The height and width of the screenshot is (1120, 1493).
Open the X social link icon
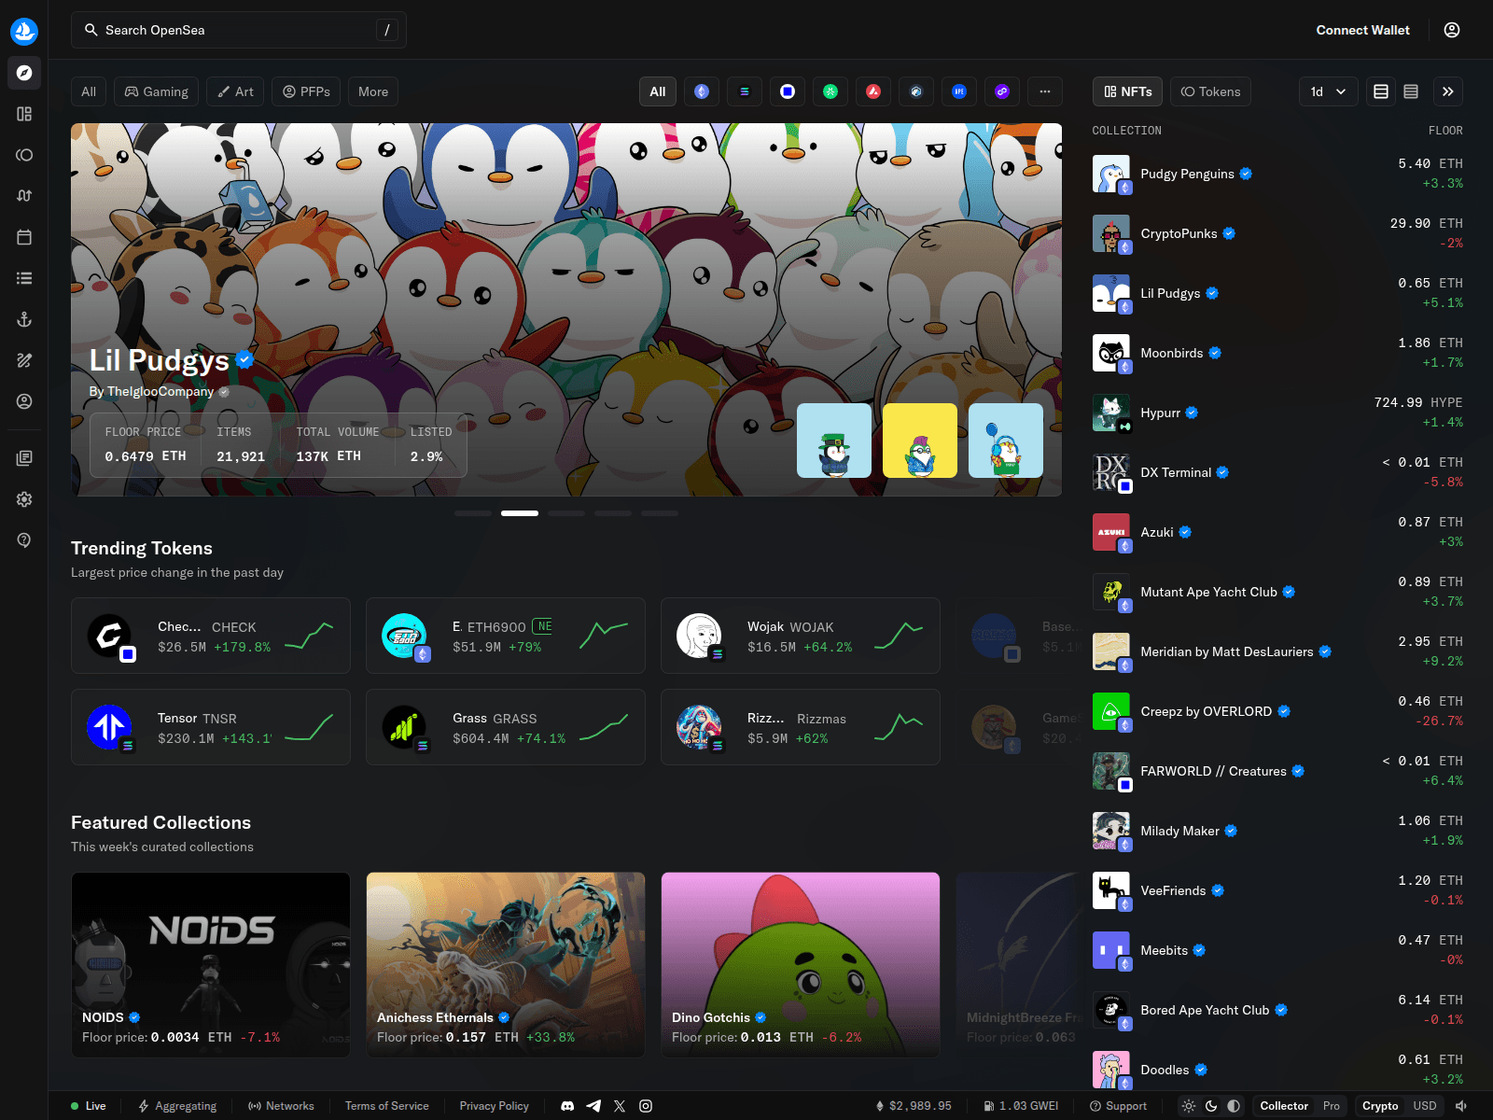[620, 1106]
